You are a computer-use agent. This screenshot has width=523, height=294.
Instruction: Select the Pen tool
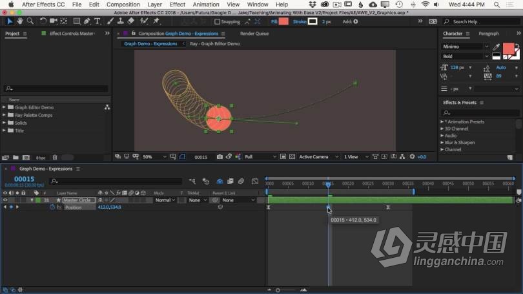tap(87, 21)
